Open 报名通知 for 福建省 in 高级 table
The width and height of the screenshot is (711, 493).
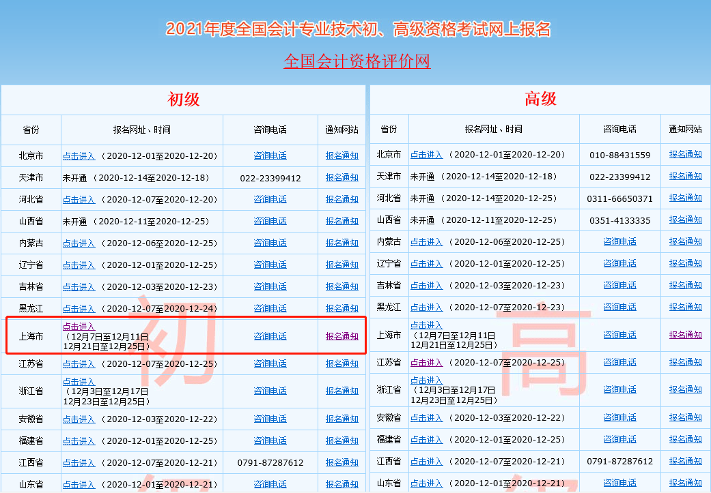click(x=686, y=439)
